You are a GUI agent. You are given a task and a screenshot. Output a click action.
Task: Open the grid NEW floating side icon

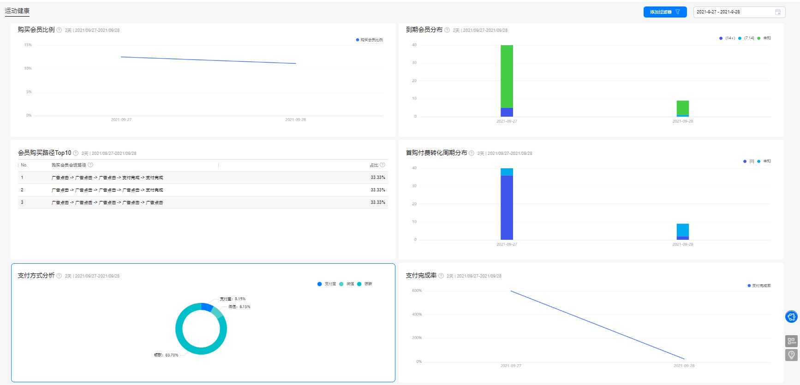click(x=791, y=341)
